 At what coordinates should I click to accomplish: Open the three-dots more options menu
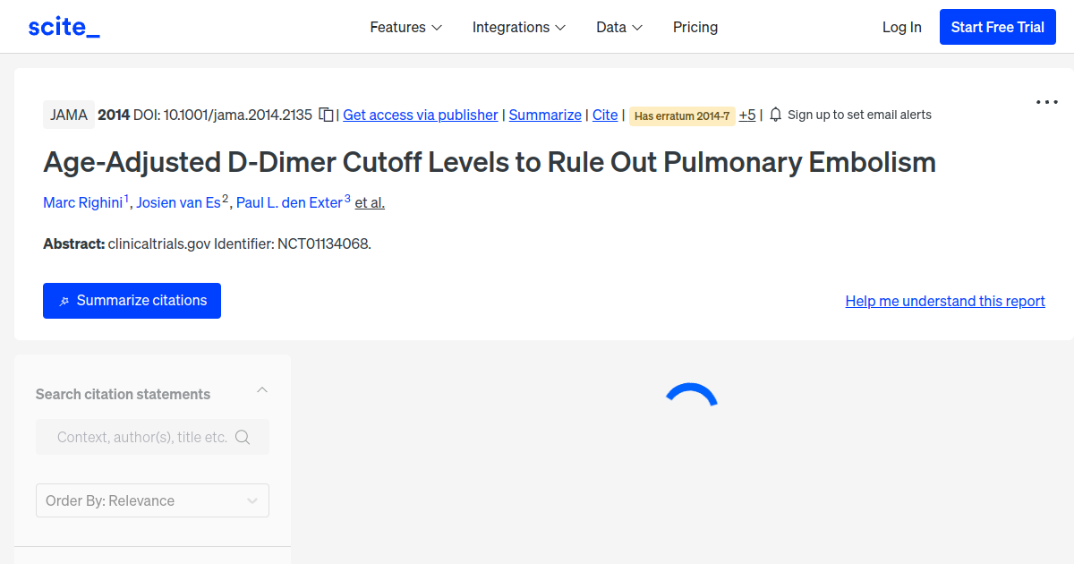point(1046,102)
